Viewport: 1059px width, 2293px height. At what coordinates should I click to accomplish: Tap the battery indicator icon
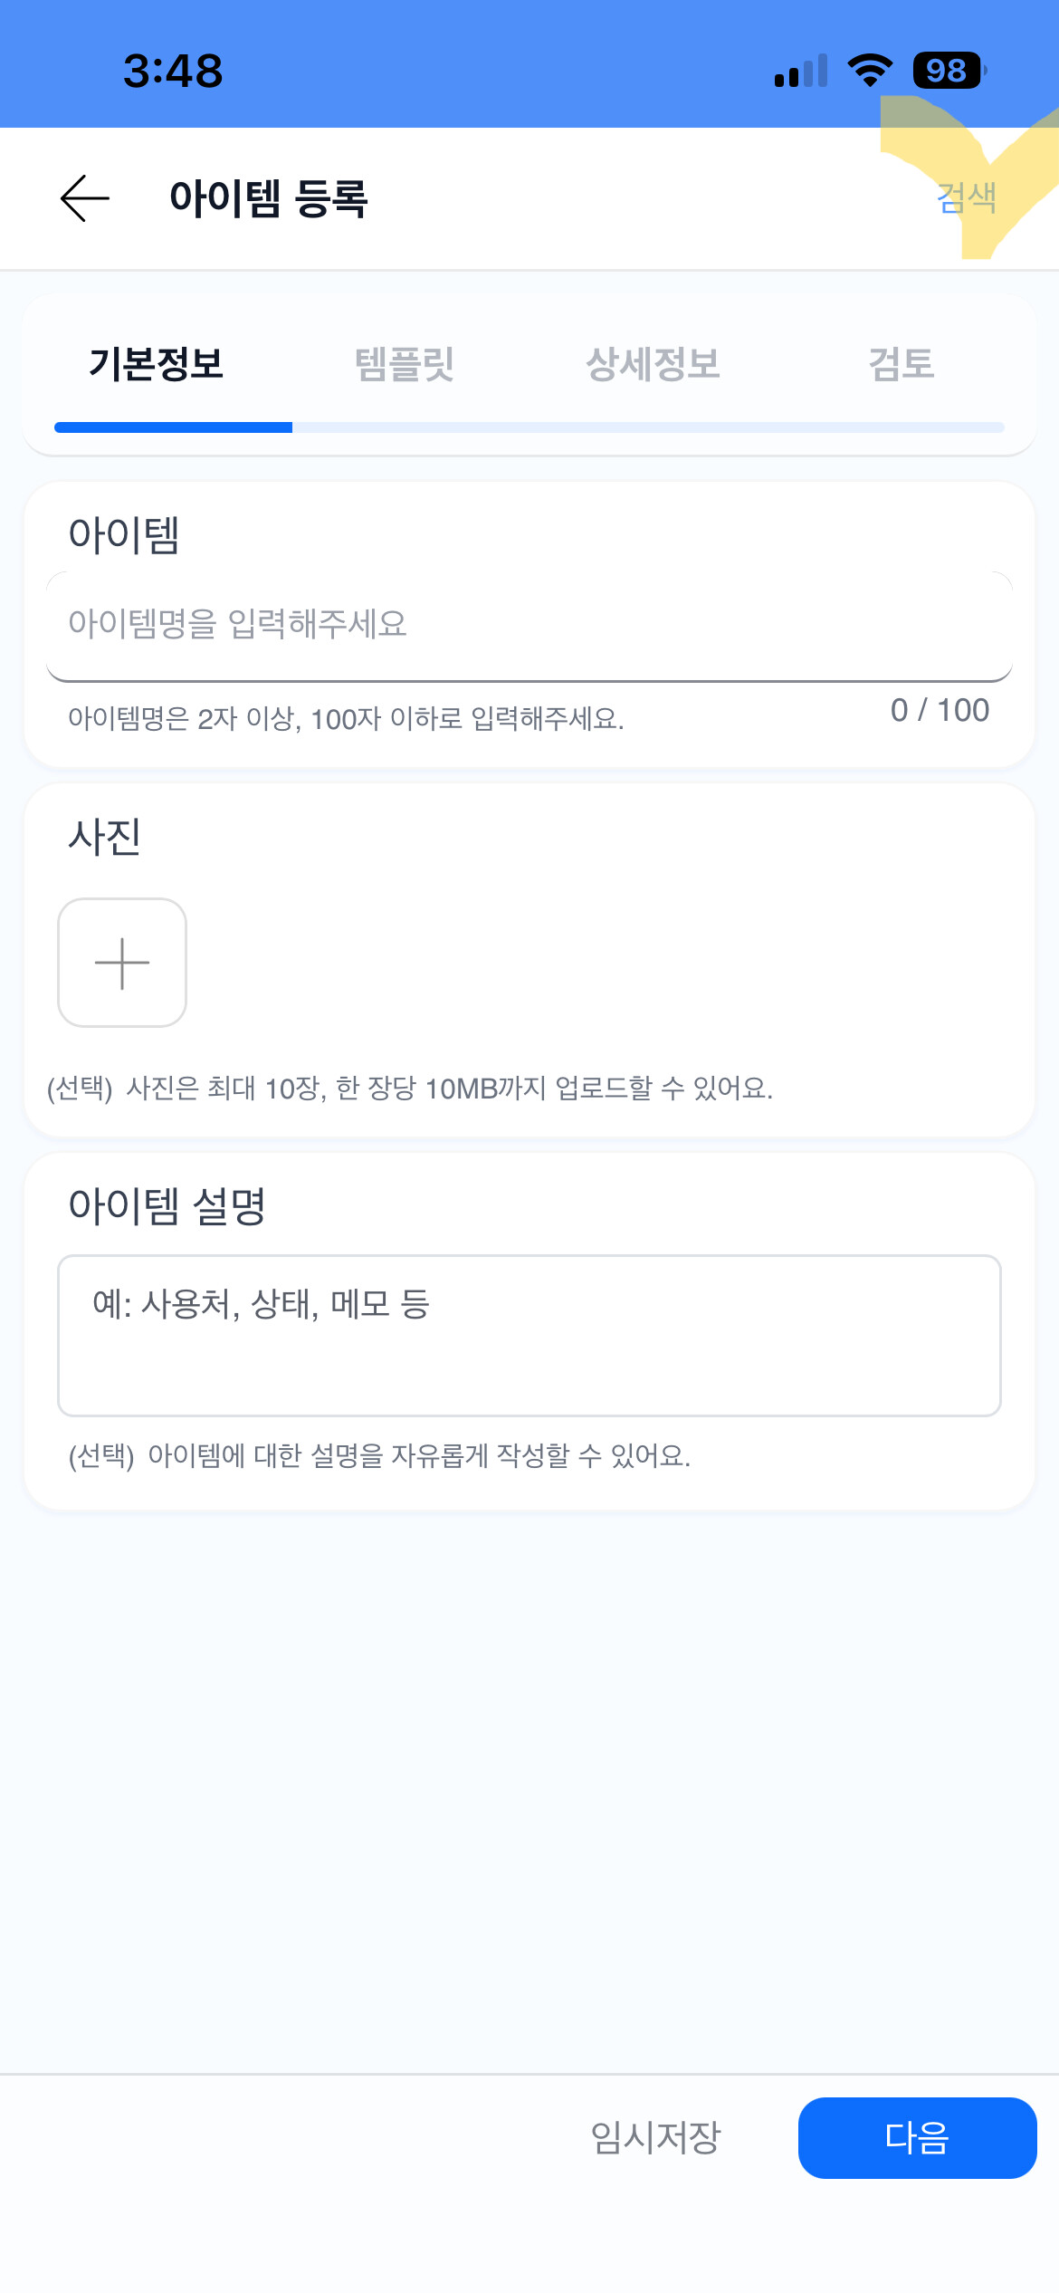(x=949, y=71)
